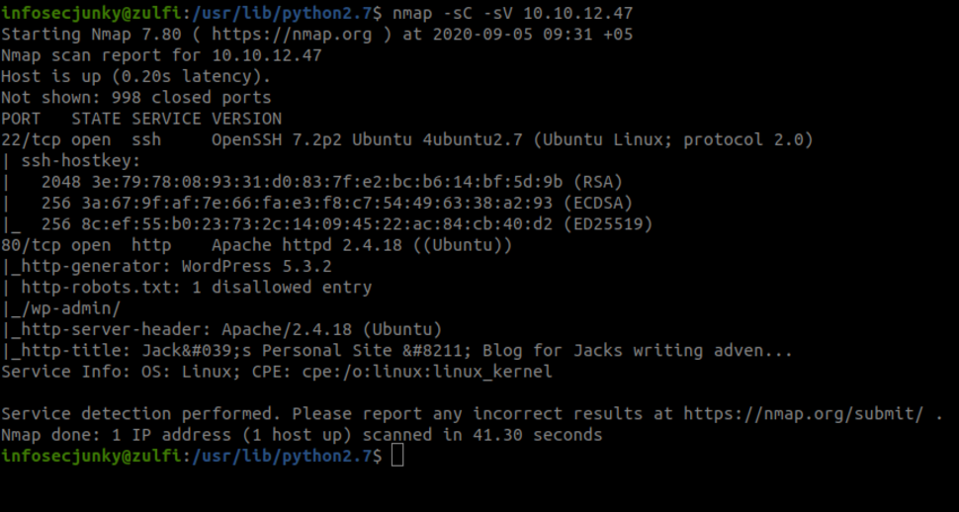The image size is (959, 512).
Task: Click the Service Info OS: Linux line
Action: pos(277,372)
